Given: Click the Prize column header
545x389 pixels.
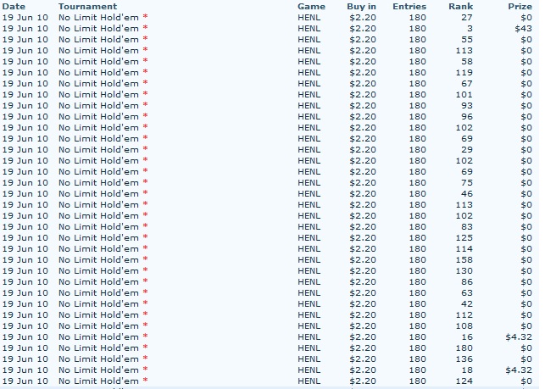Looking at the screenshot, I should (x=520, y=6).
